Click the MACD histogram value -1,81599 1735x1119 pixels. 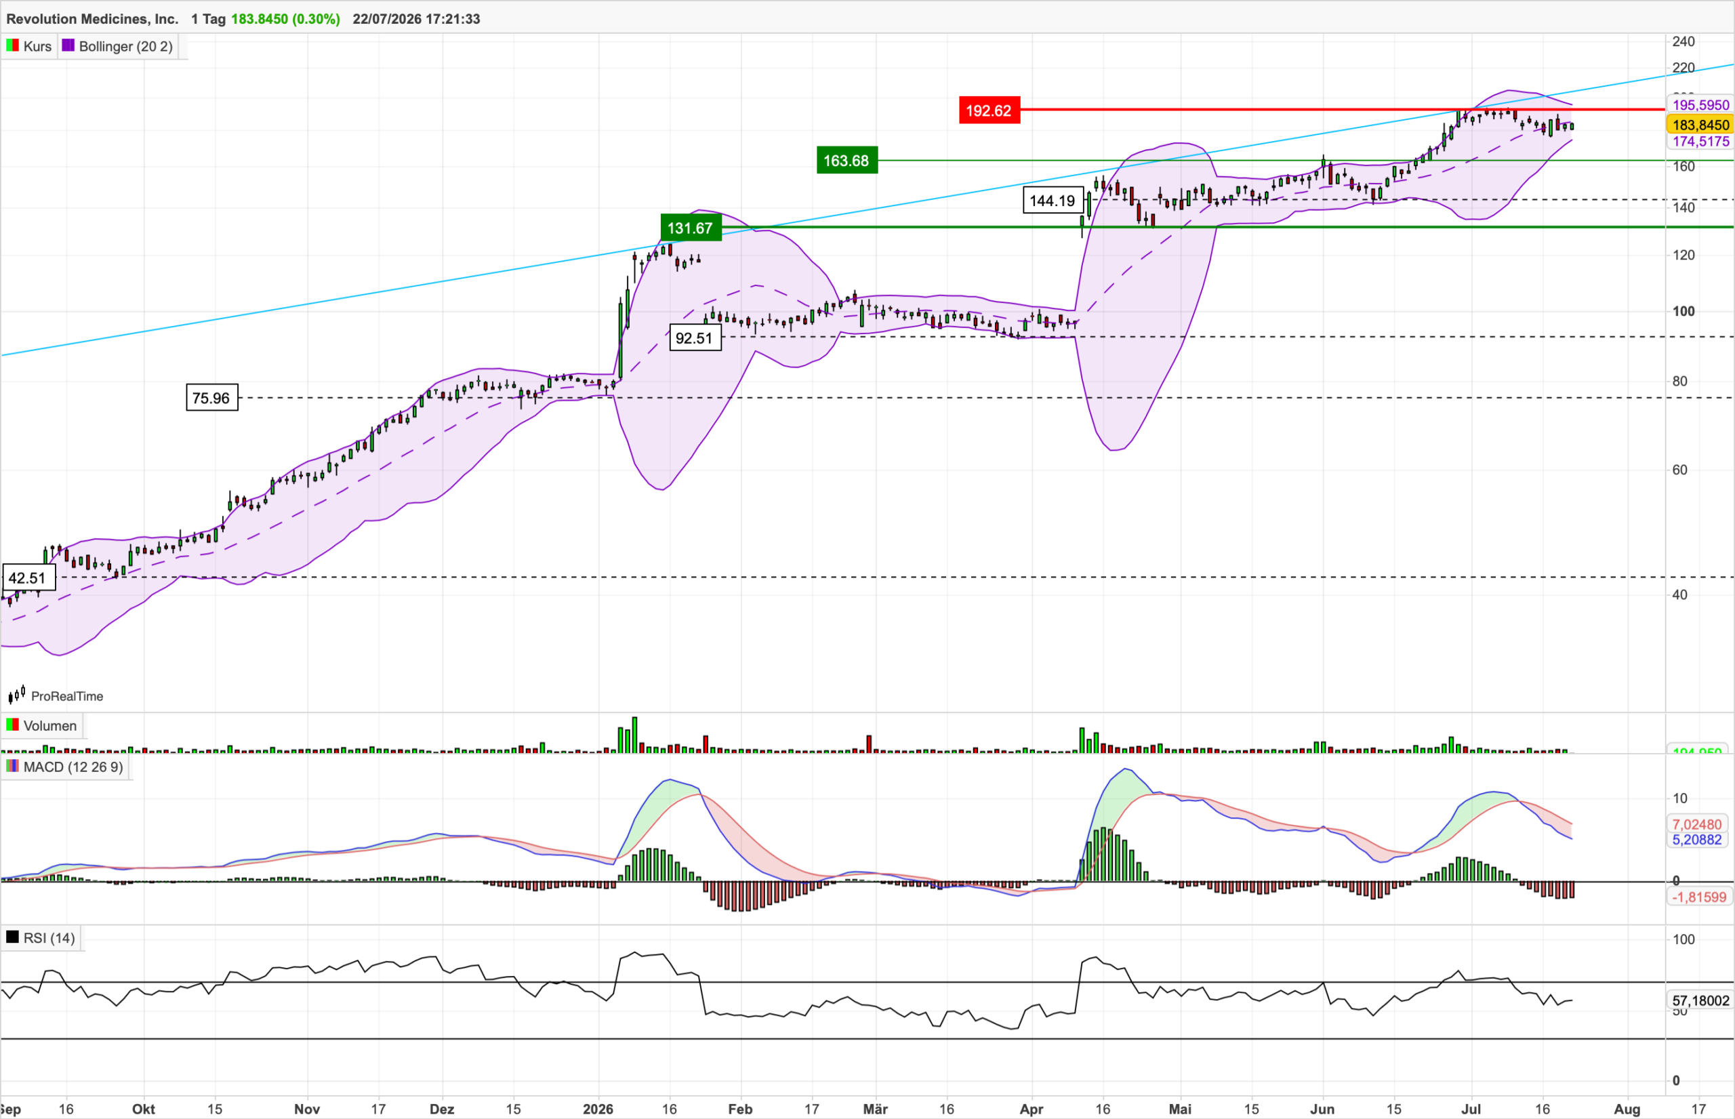pyautogui.click(x=1699, y=897)
